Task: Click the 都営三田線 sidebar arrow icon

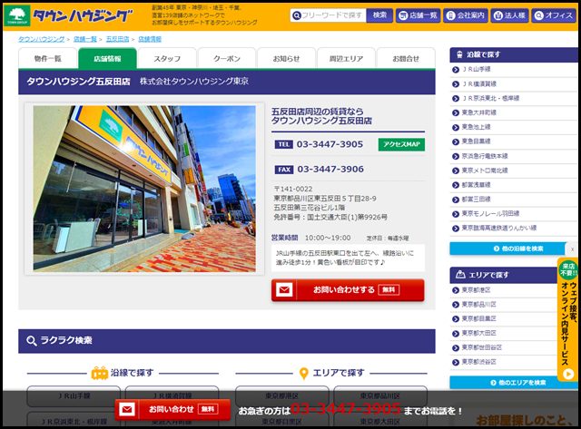Action: point(456,200)
